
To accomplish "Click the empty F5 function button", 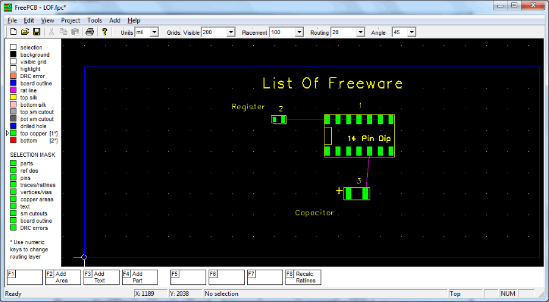I will [x=188, y=277].
